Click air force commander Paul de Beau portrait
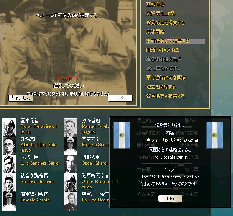Viewport: 233px width, 216px height. 71,201
